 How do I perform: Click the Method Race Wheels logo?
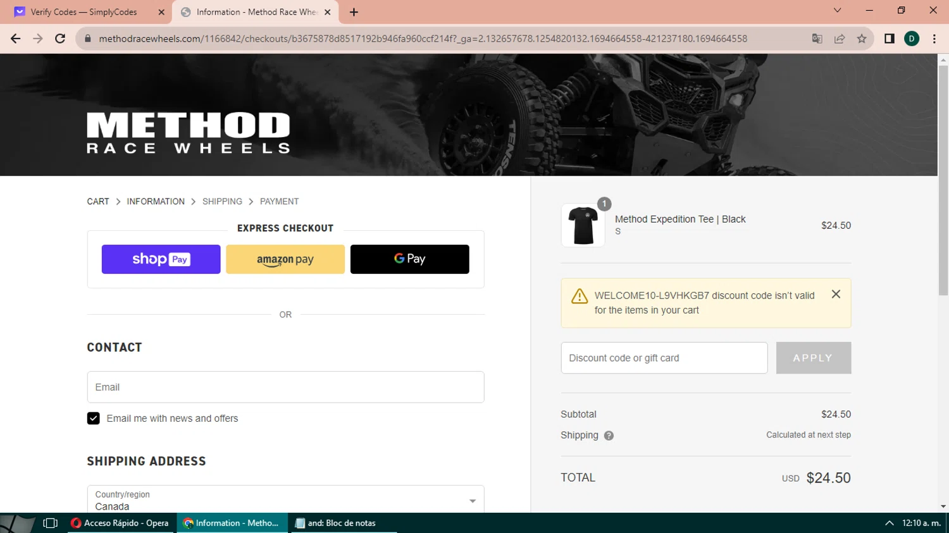coord(189,133)
